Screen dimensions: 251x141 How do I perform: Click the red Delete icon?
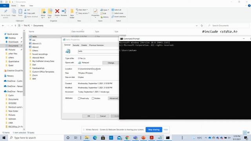[57, 11]
